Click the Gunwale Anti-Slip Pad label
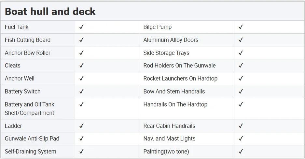Screen dimensions: 305x159 coord(32,139)
